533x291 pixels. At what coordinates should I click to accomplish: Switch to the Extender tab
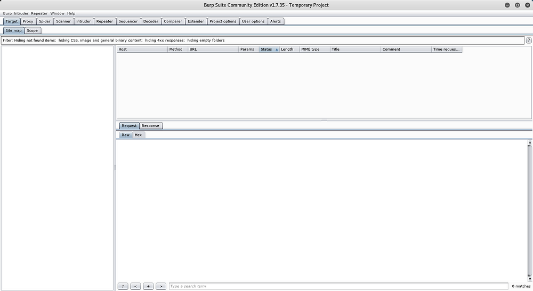pyautogui.click(x=196, y=21)
